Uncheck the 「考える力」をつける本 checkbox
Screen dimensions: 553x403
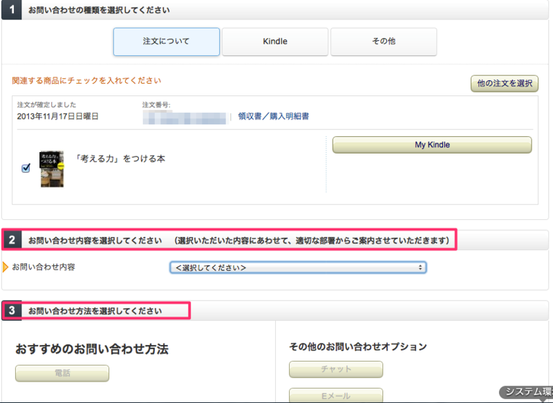(x=26, y=168)
